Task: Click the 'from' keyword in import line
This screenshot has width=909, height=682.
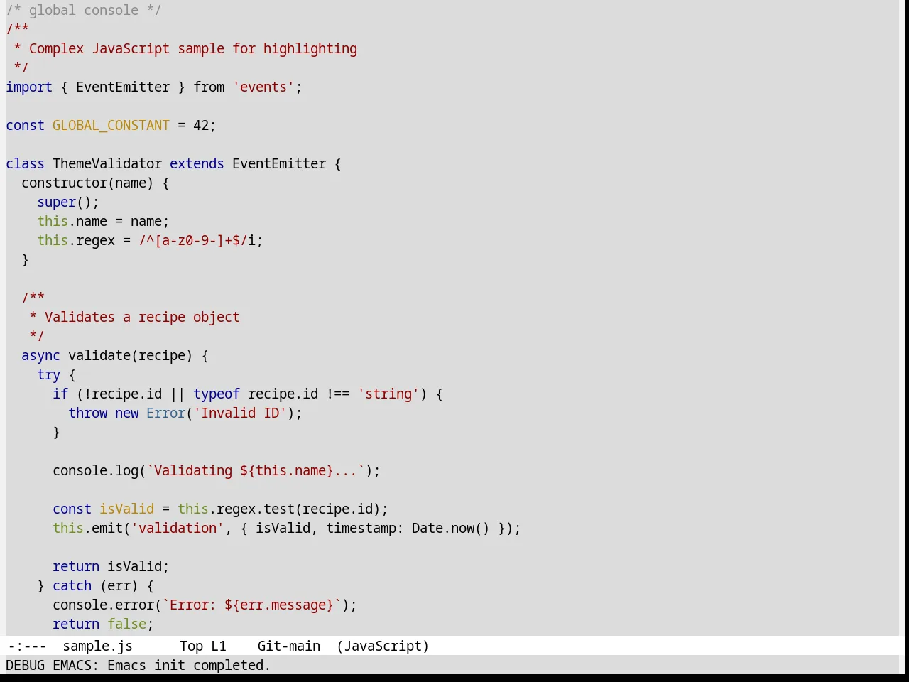Action: pos(209,87)
